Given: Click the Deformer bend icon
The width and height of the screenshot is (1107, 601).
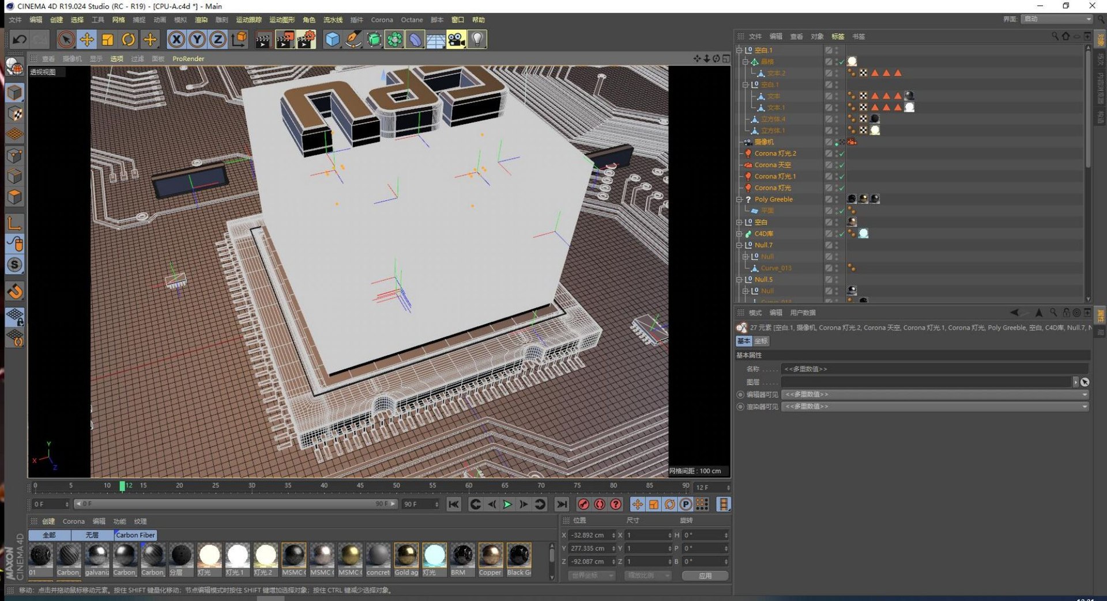Looking at the screenshot, I should click(415, 39).
